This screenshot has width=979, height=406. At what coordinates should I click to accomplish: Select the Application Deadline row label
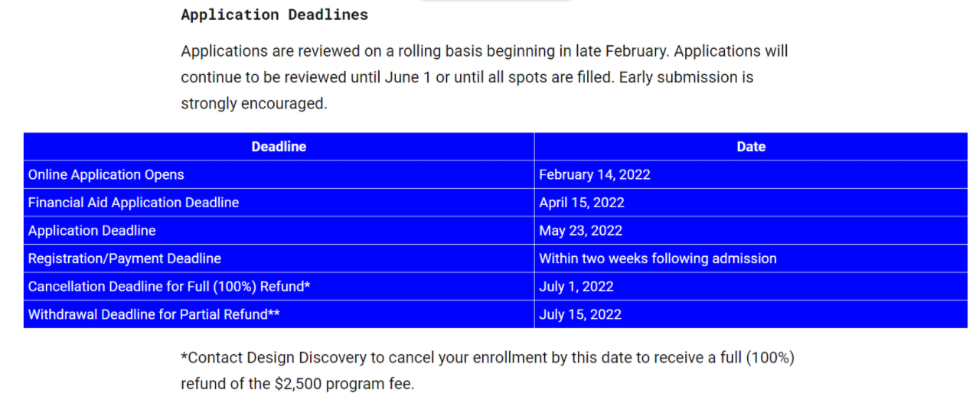(92, 230)
